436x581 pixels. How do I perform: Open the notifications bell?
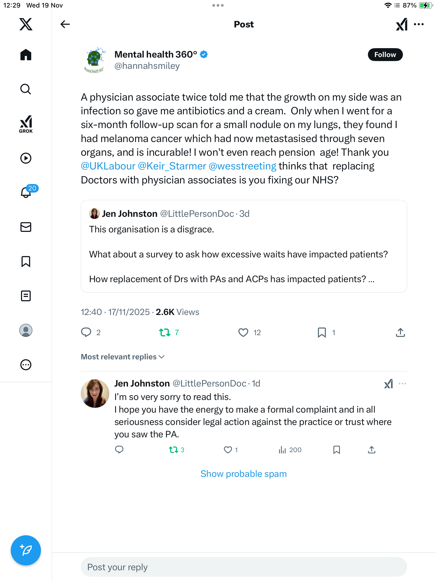tap(26, 192)
